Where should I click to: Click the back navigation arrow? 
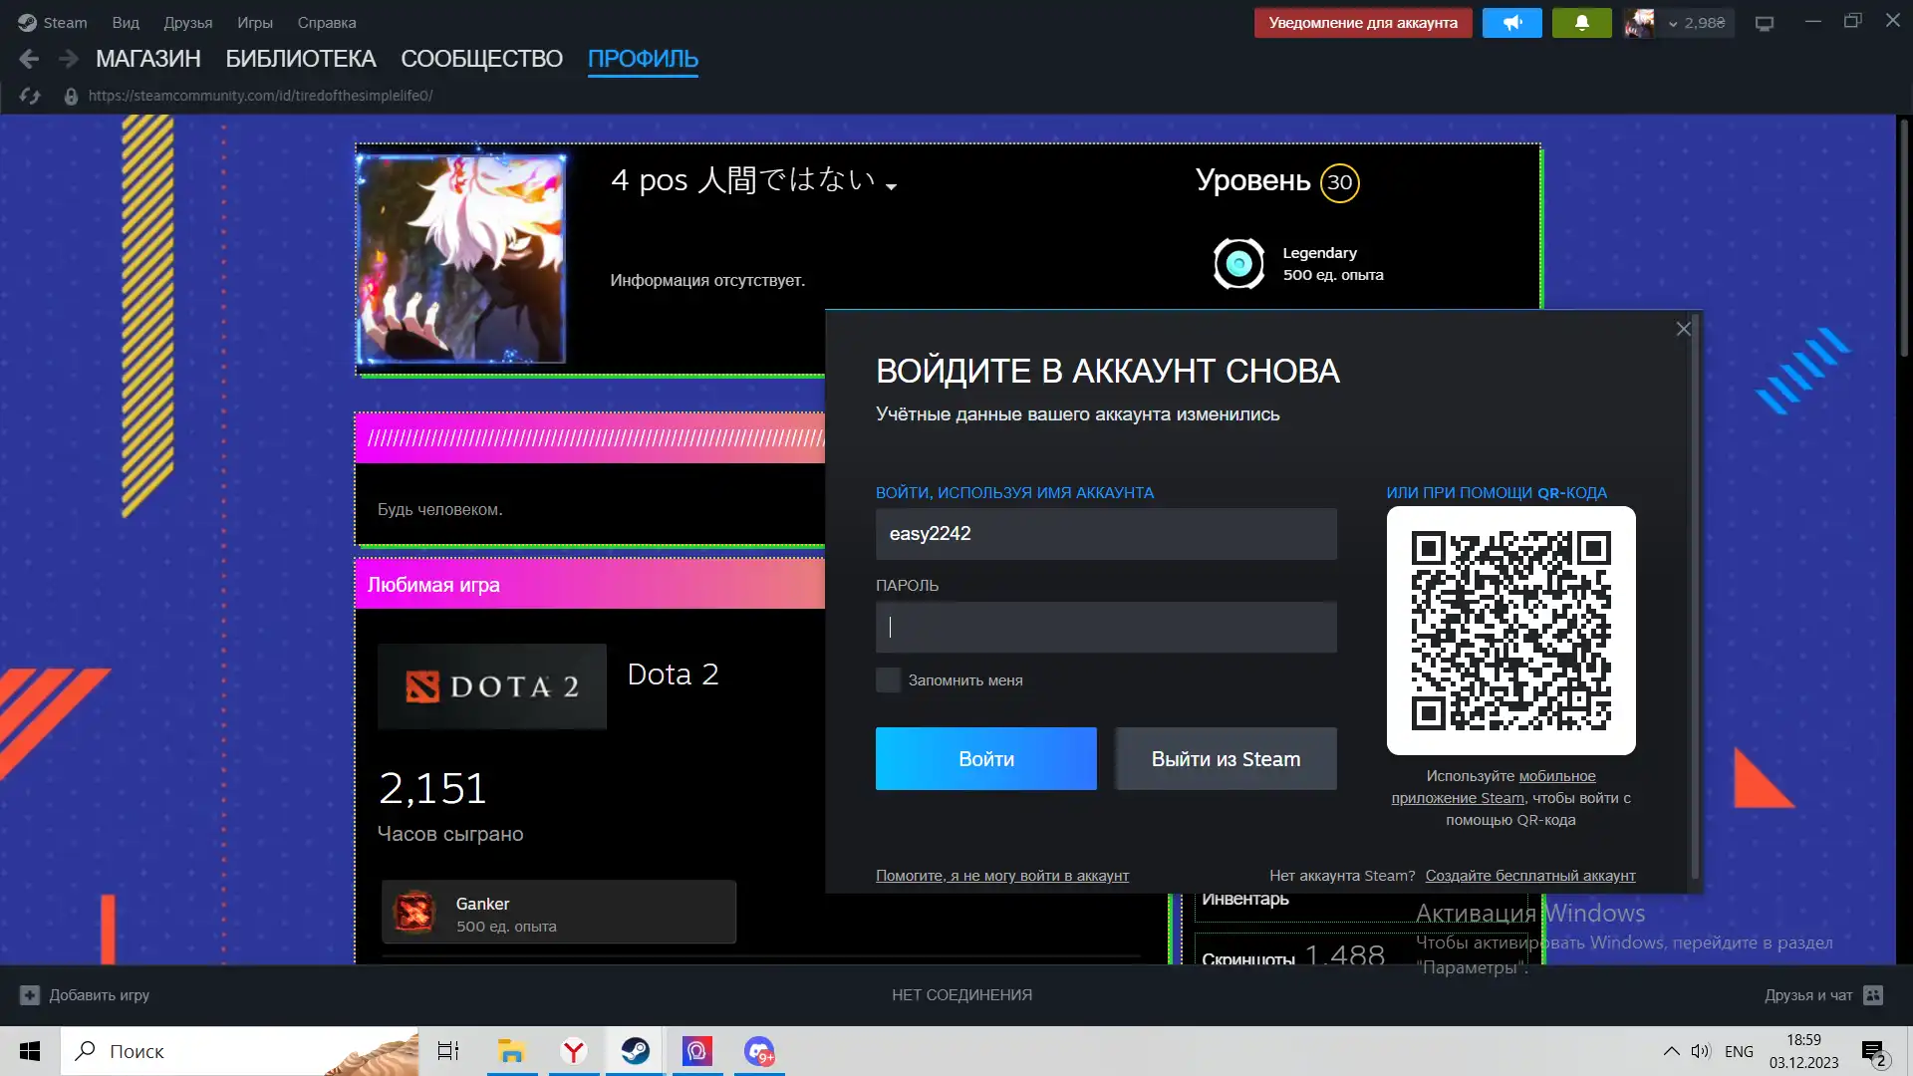(29, 59)
